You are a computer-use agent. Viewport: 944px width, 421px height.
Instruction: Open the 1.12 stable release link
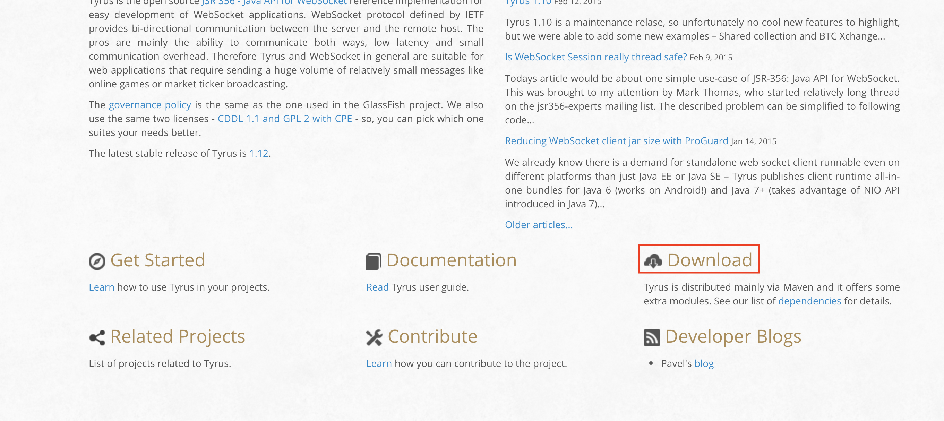pyautogui.click(x=259, y=154)
